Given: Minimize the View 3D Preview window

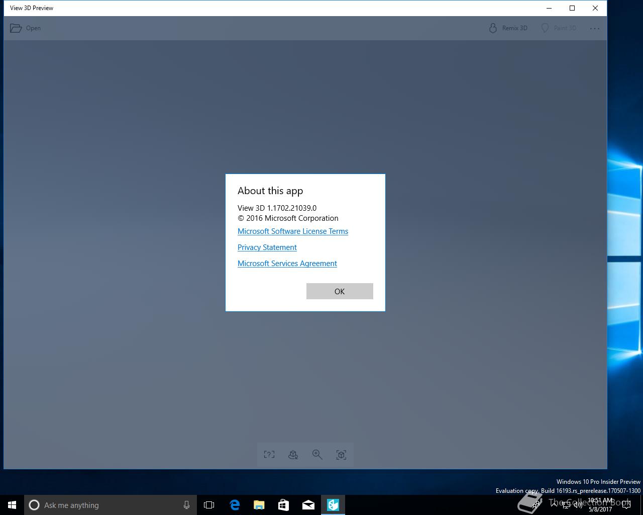Looking at the screenshot, I should coord(549,8).
